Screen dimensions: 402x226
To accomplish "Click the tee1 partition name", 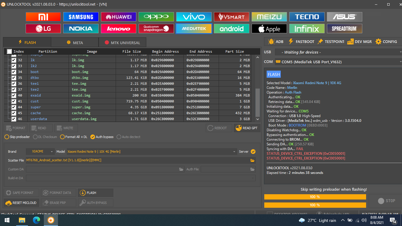I will point(35,84).
